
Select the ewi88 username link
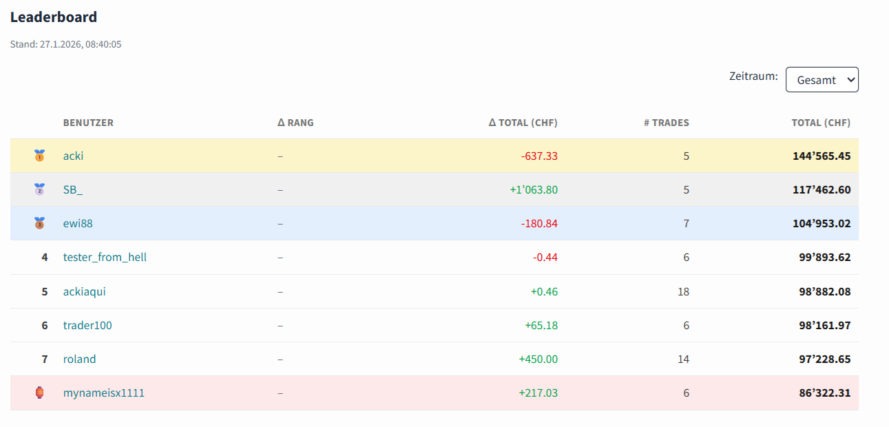(x=78, y=223)
